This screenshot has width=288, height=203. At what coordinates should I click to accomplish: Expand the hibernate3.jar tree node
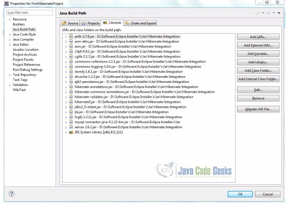66,102
